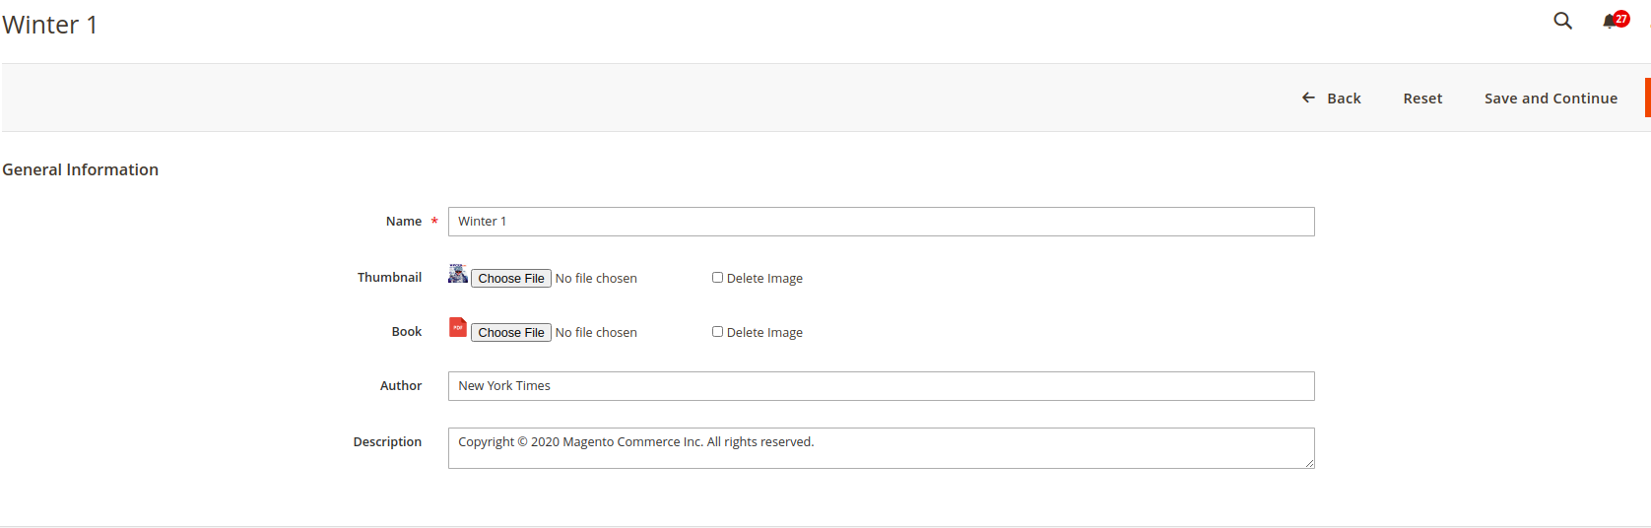
Task: Choose a file for the Thumbnail
Action: (x=511, y=279)
